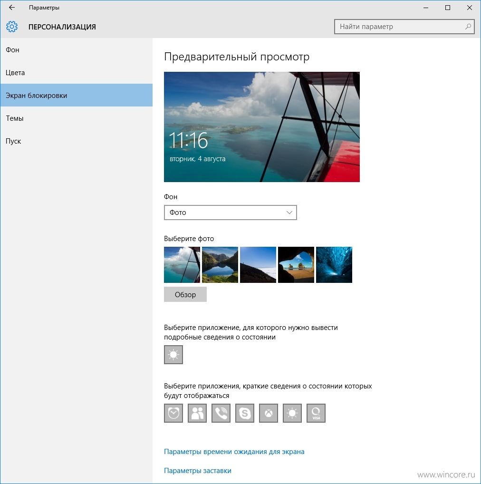This screenshot has width=481, height=484.
Task: Select the Weather app for detailed status
Action: pyautogui.click(x=173, y=354)
